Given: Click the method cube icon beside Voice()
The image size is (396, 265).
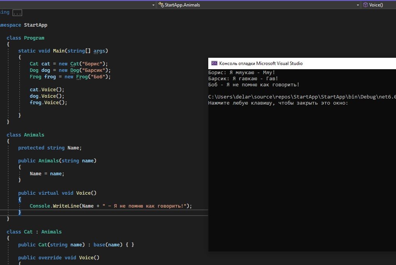Looking at the screenshot, I should pos(365,5).
